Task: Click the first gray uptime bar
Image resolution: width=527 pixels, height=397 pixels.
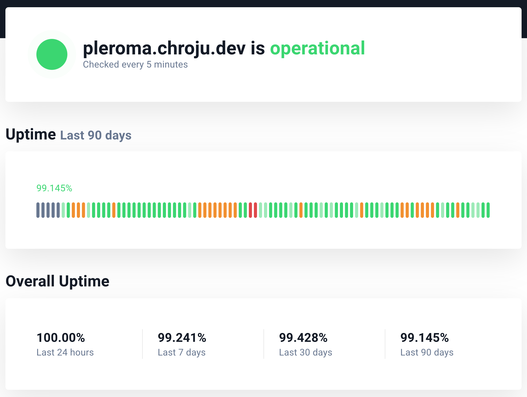Action: coord(38,210)
